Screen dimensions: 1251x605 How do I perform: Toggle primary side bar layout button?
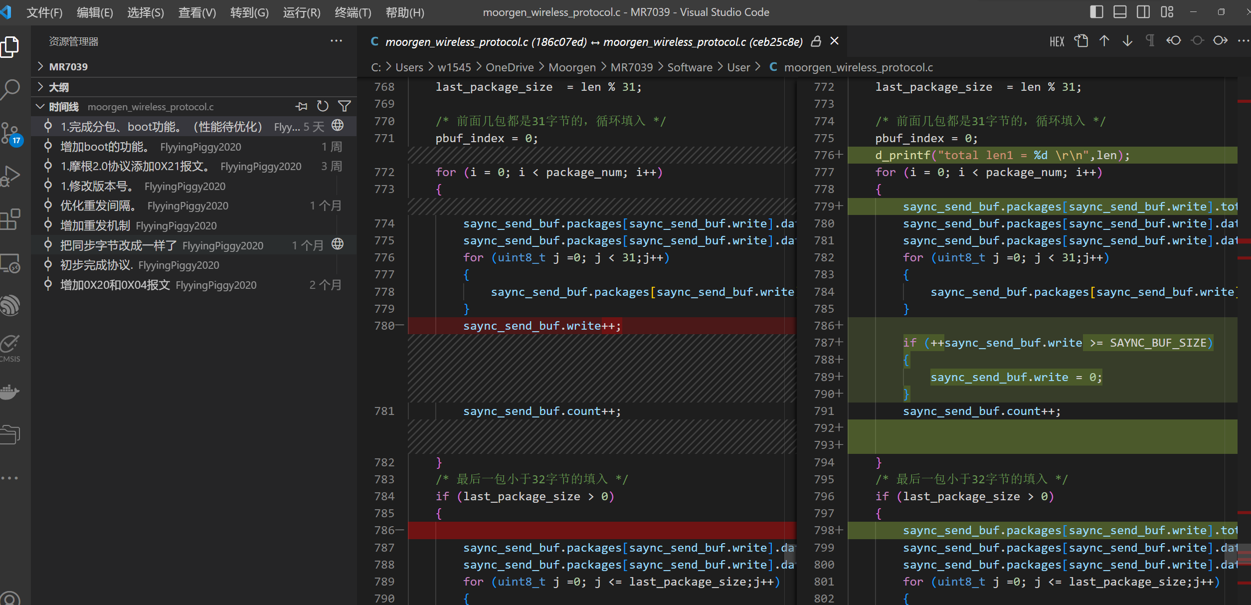[x=1096, y=12]
